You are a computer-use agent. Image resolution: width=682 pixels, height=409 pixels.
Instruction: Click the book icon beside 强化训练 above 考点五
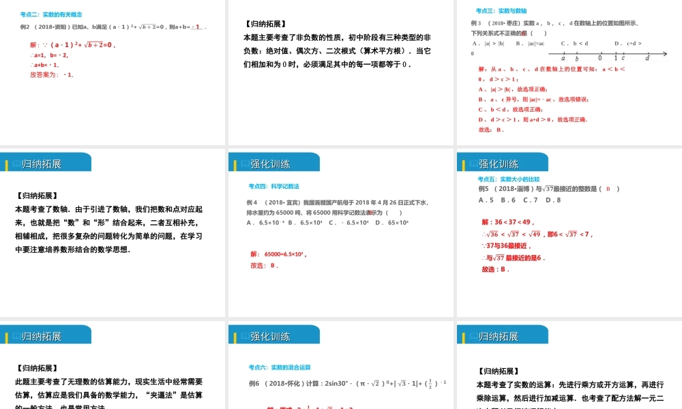coord(474,164)
